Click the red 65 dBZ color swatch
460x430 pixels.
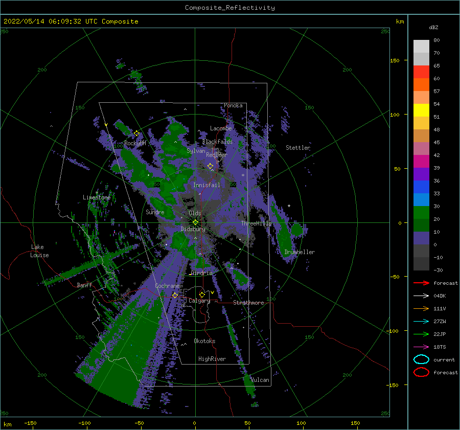(421, 72)
